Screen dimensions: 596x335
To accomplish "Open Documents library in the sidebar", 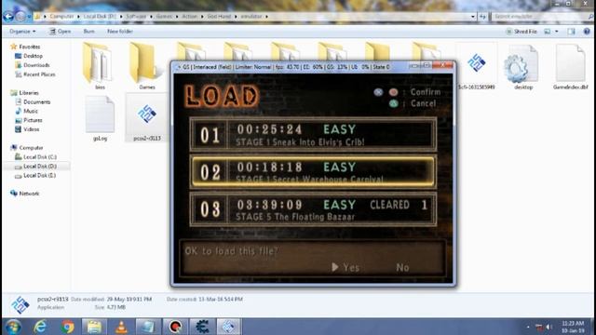I will pos(36,101).
